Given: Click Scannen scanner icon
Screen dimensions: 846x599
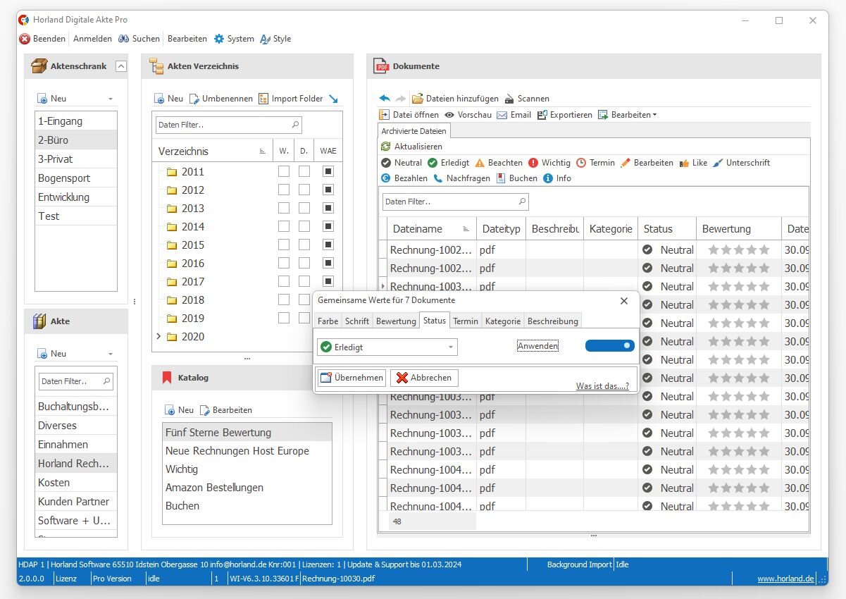Looking at the screenshot, I should [509, 99].
